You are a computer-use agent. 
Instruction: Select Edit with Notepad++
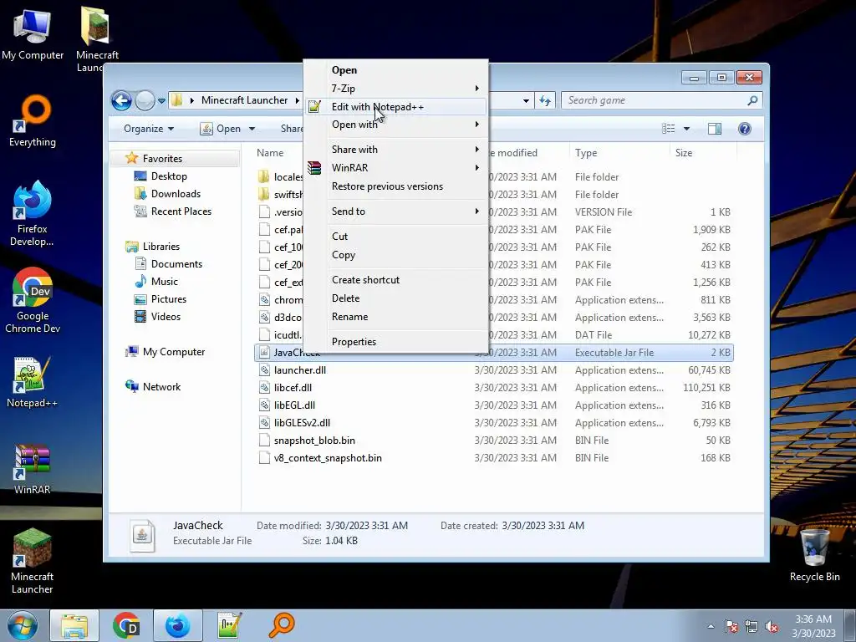click(395, 106)
